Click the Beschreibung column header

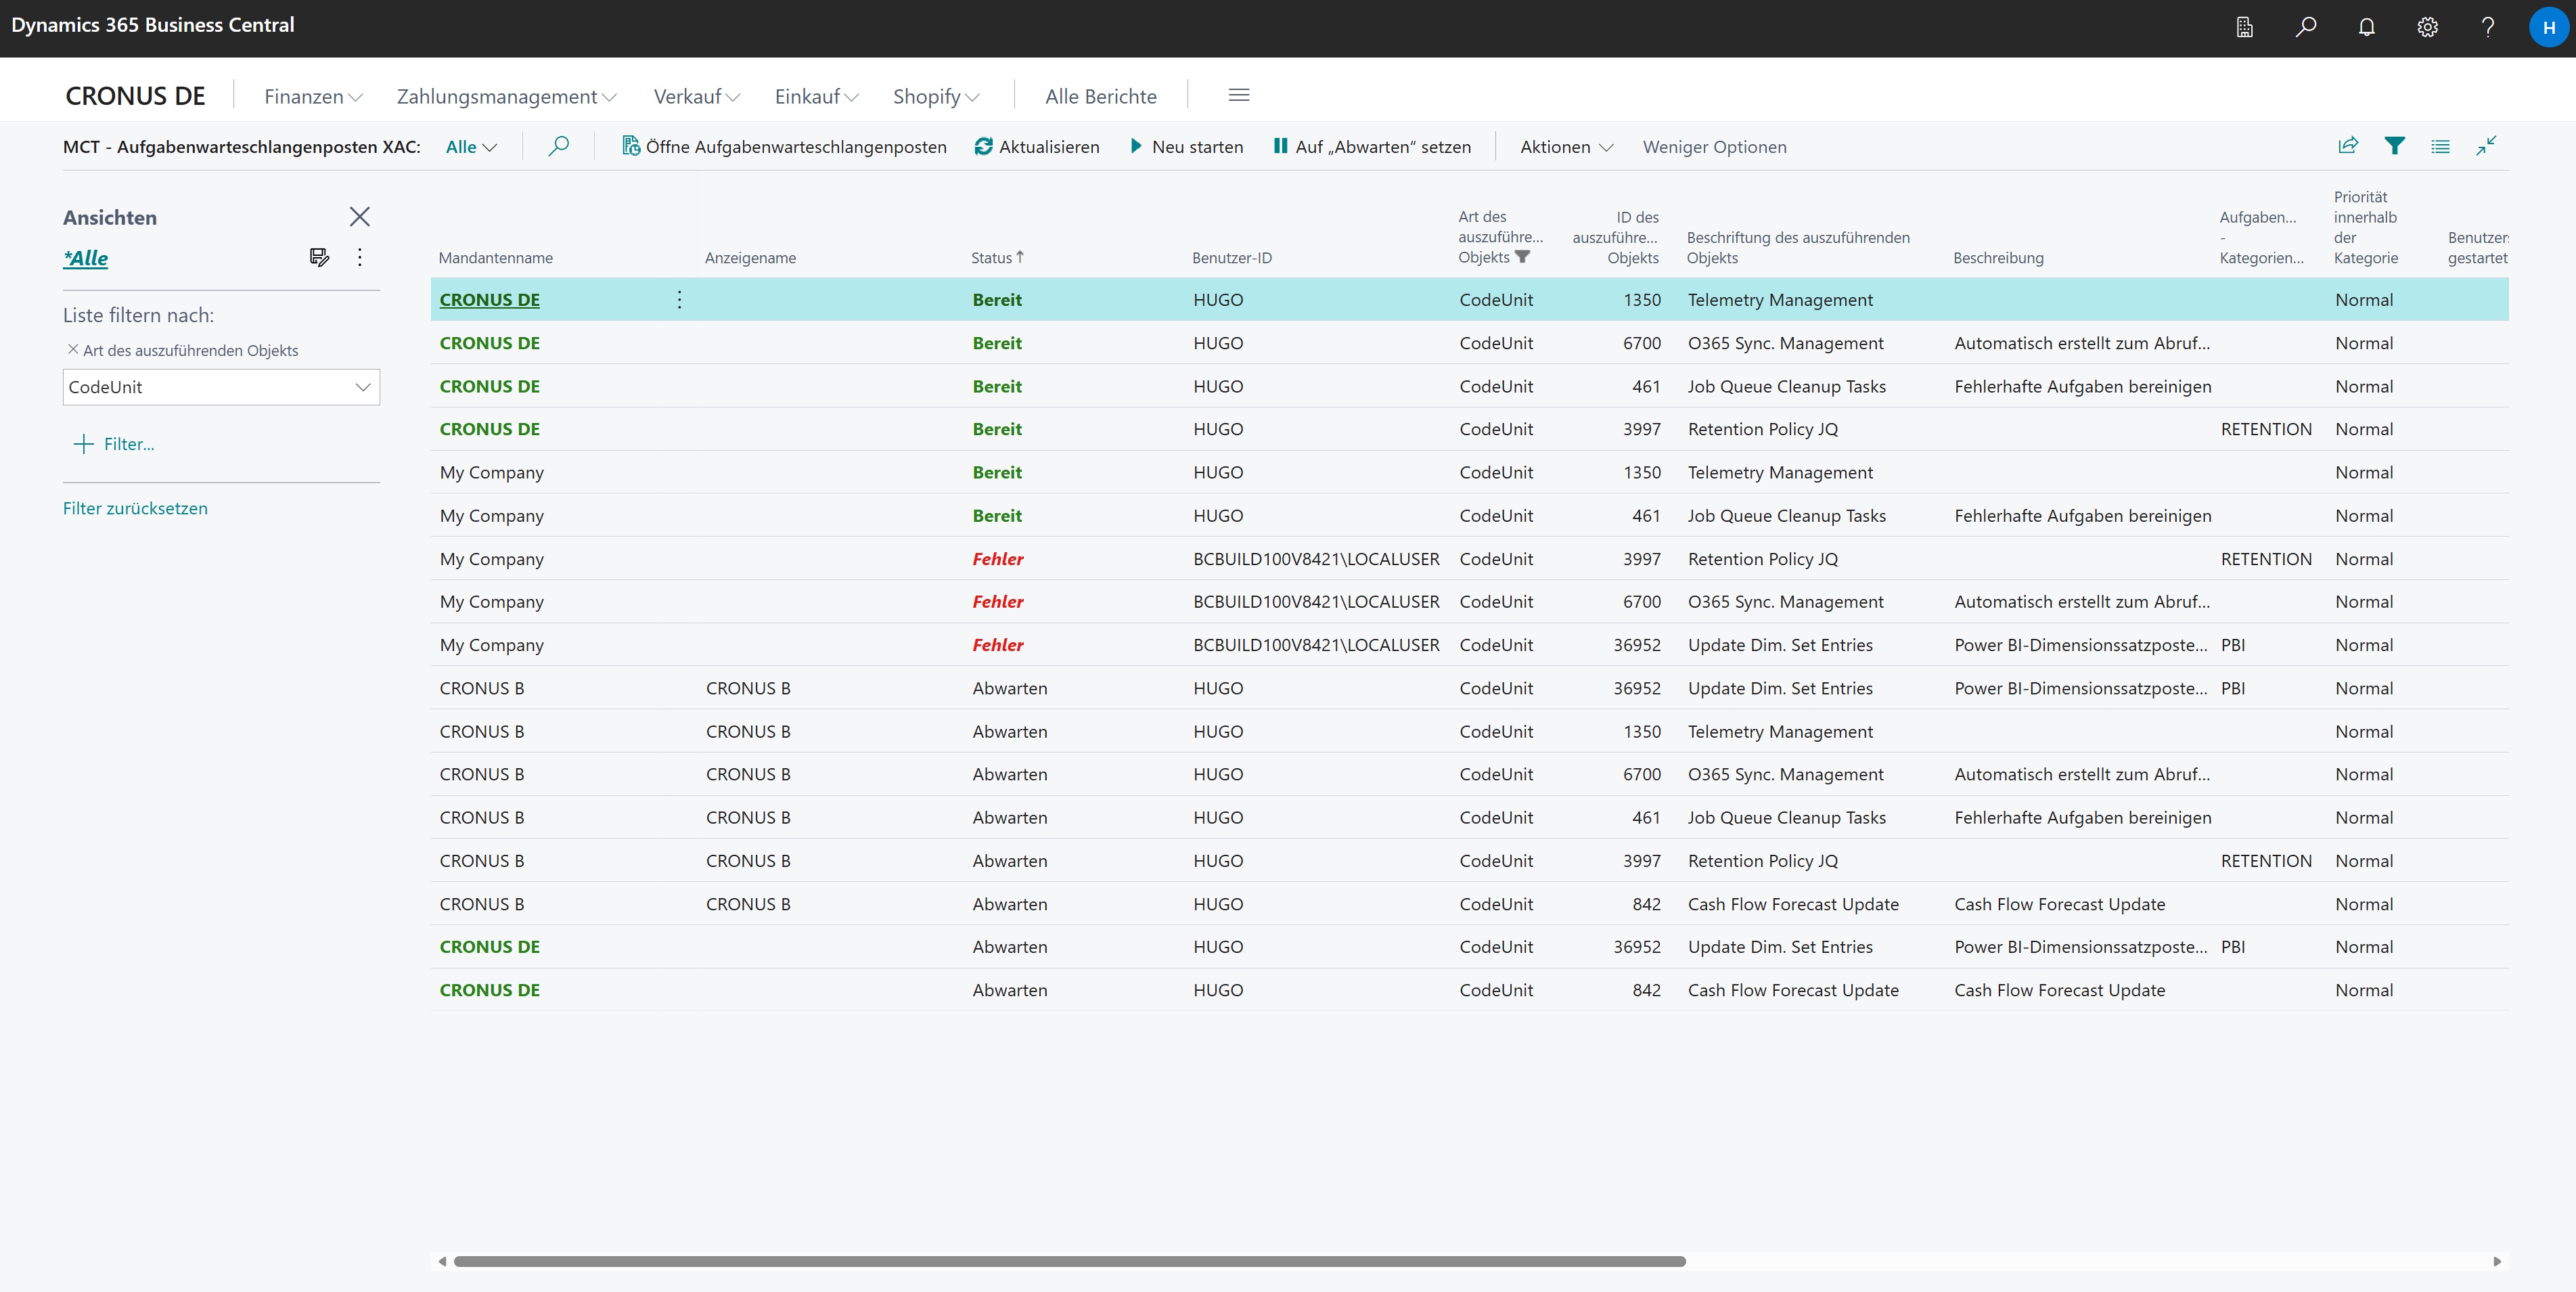pos(1998,258)
